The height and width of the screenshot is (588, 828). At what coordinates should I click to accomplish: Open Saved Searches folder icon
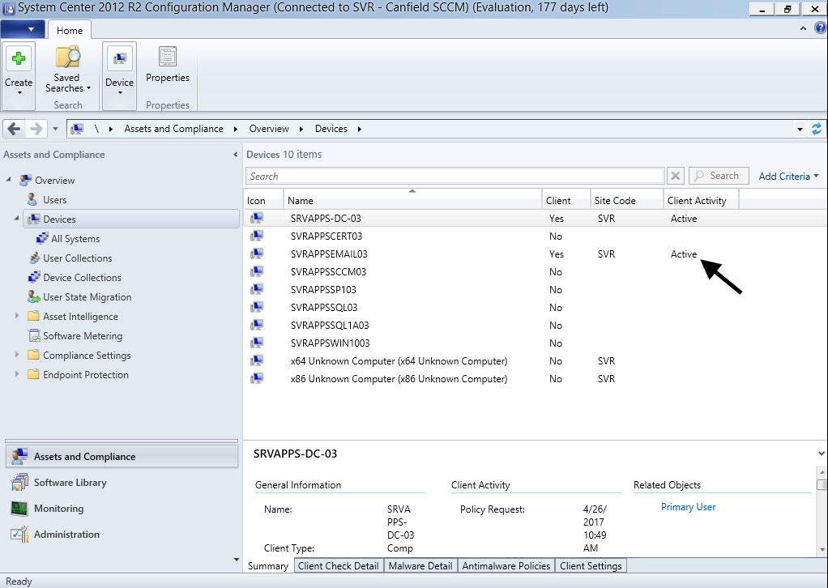[x=67, y=57]
